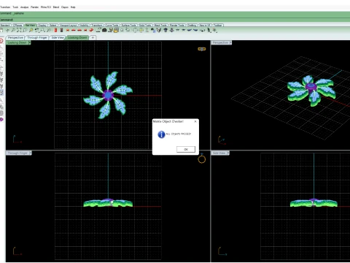Image resolution: width=350 pixels, height=263 pixels.
Task: Click the pan view arrow icon
Action: 7,30
